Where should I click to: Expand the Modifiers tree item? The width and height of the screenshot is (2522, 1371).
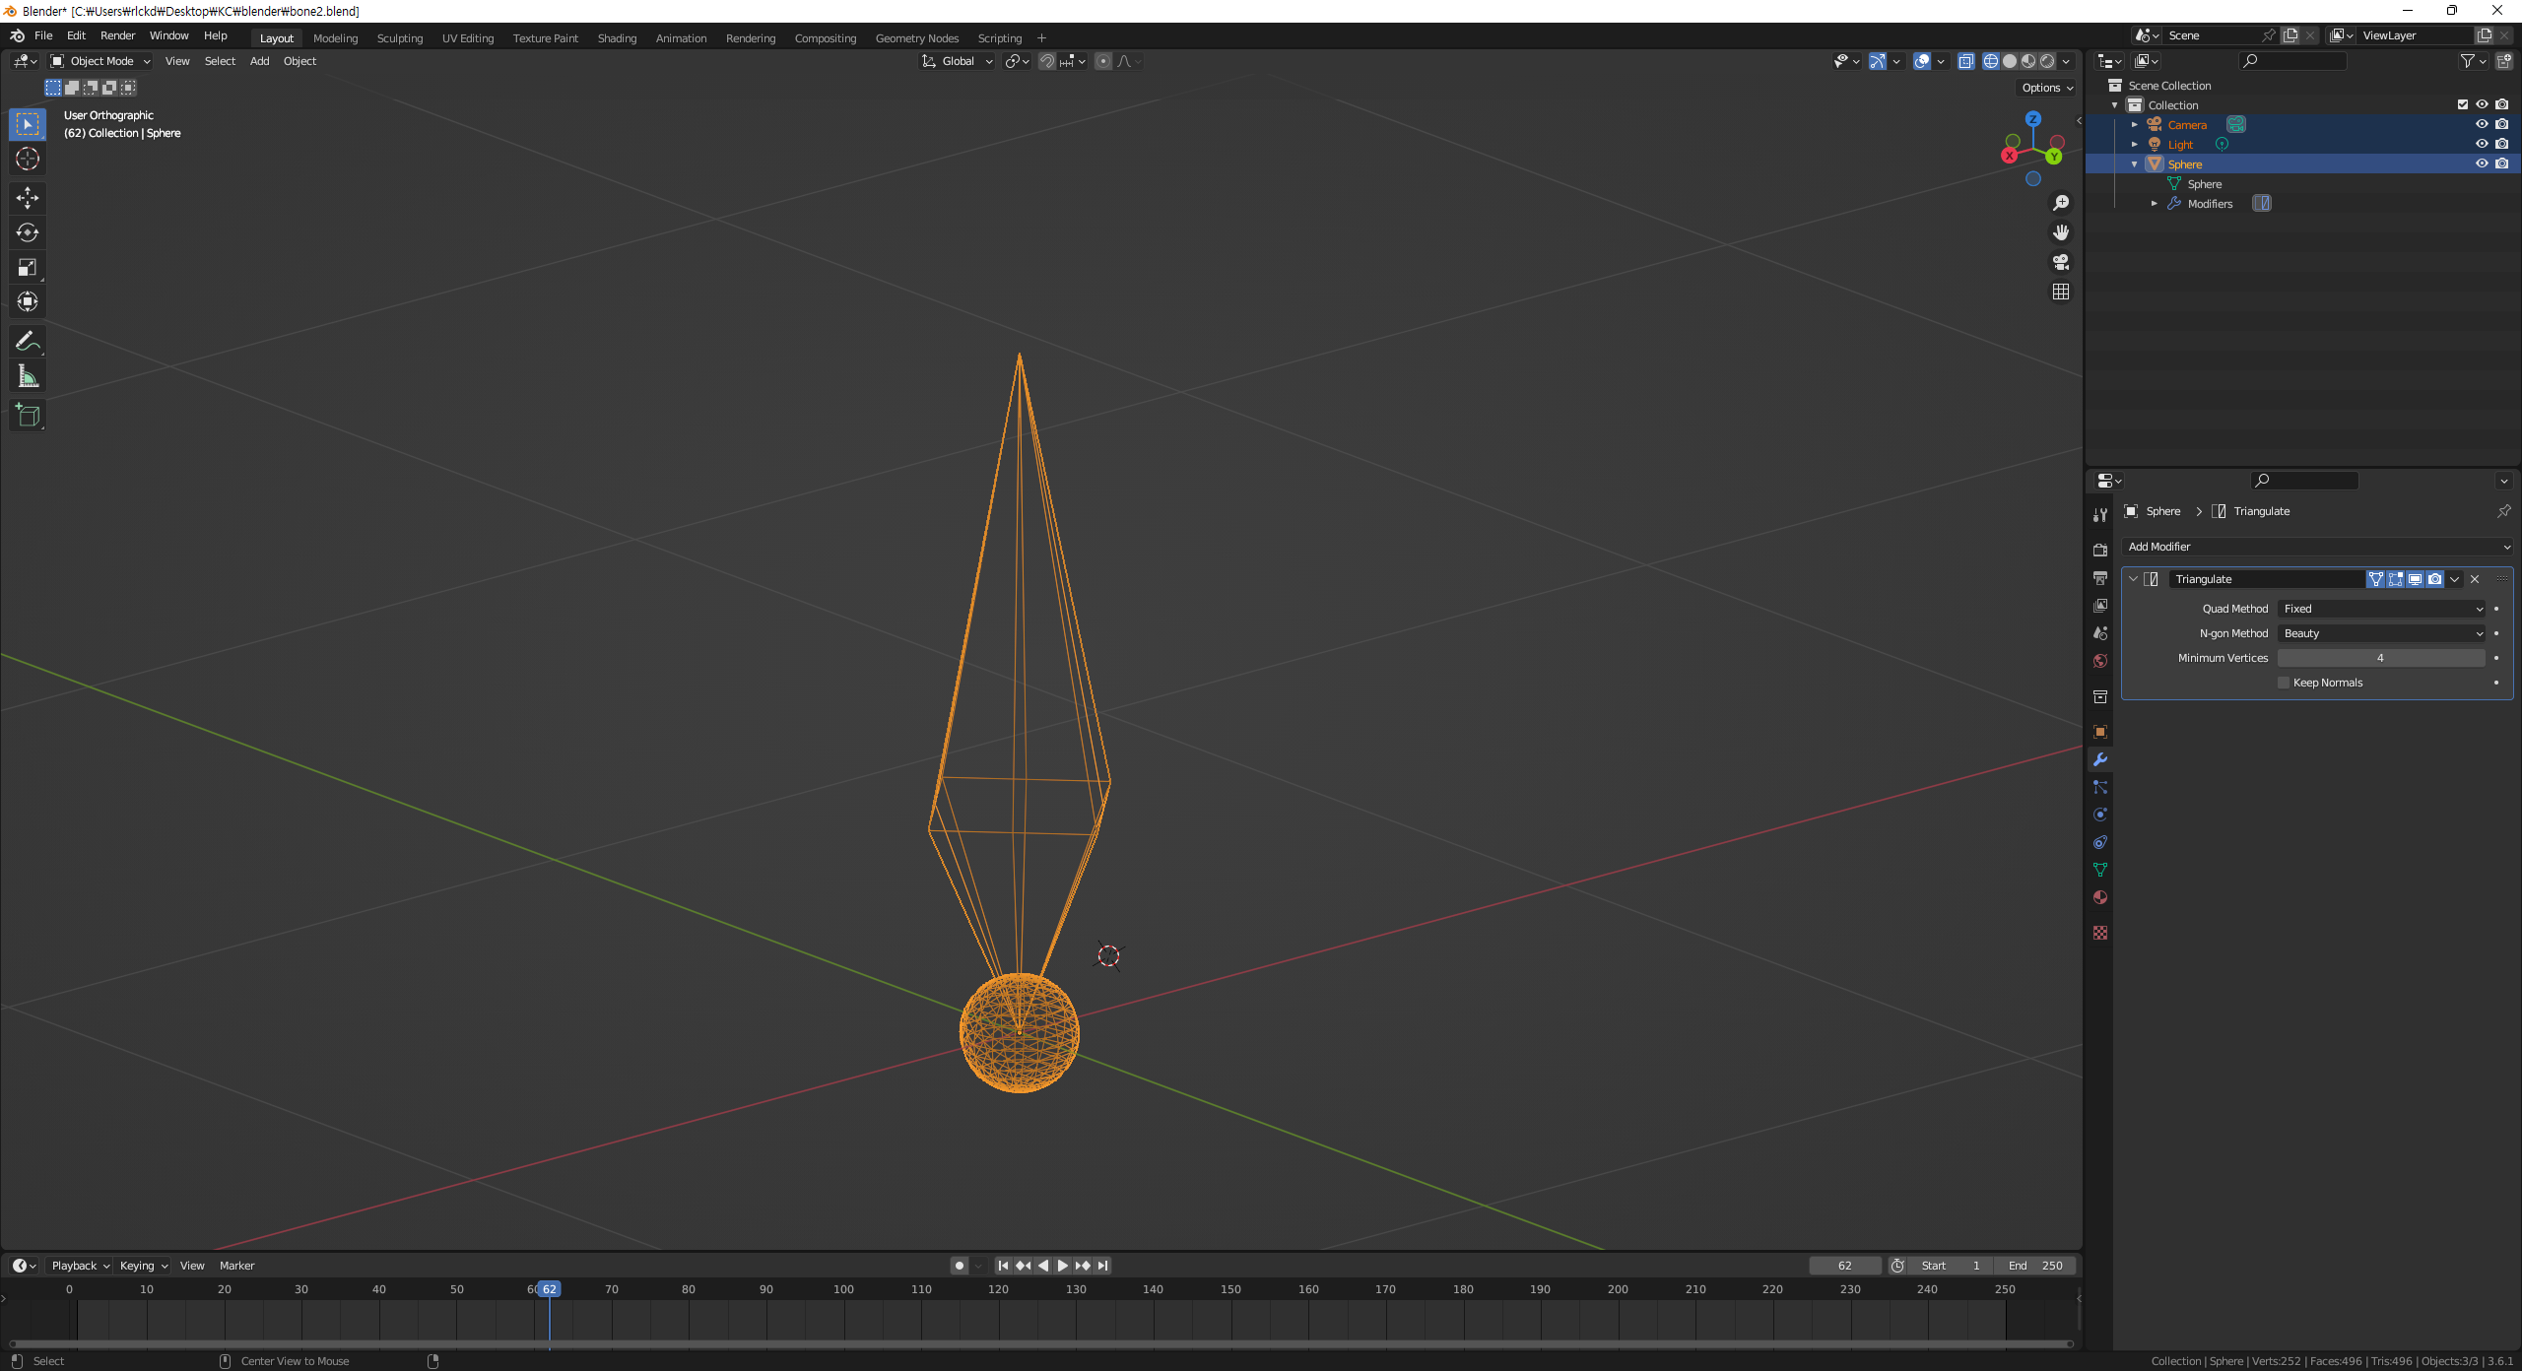coord(2155,204)
